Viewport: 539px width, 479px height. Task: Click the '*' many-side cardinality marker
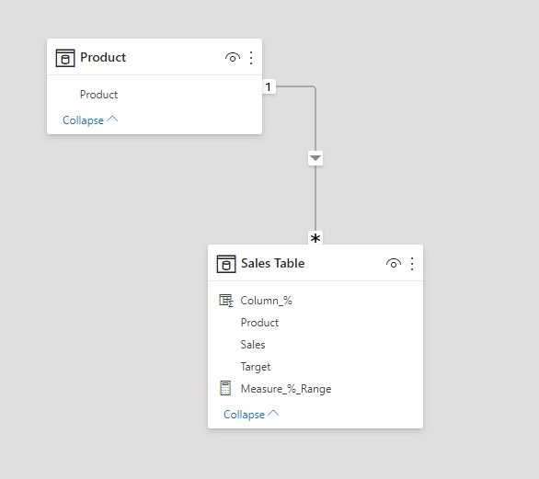tap(315, 238)
